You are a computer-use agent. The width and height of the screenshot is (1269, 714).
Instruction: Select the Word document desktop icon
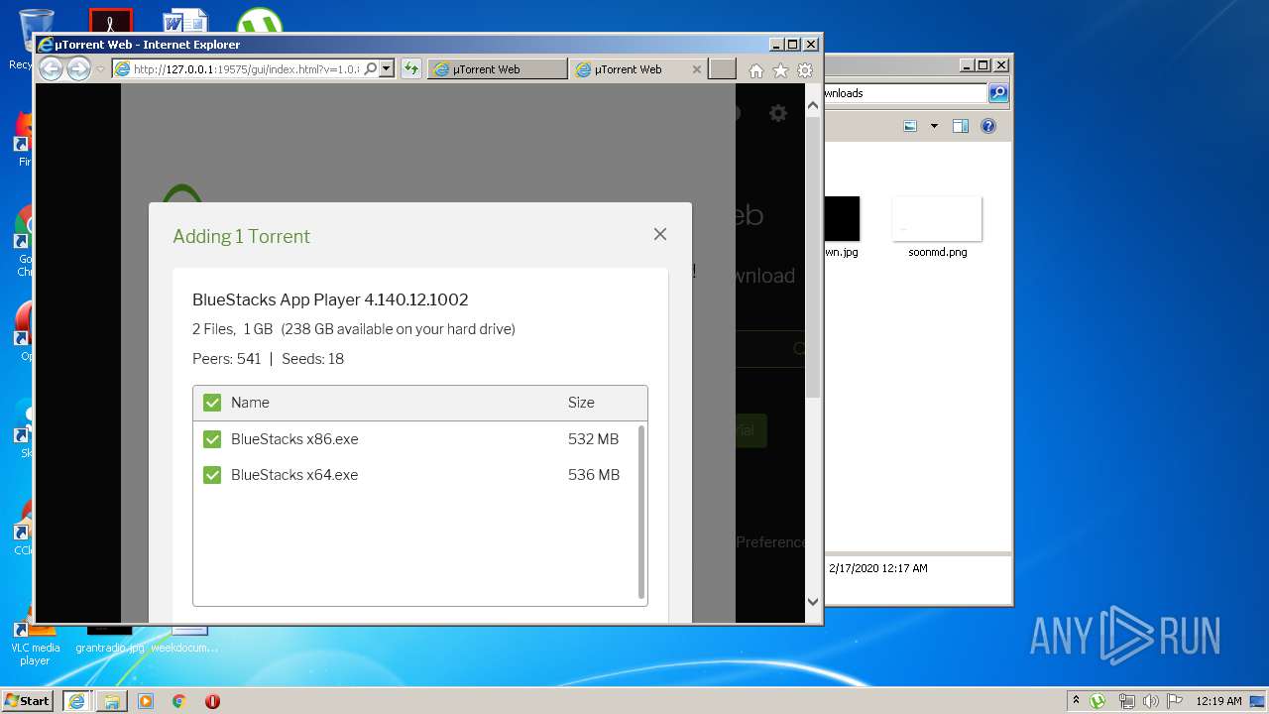coord(184,22)
